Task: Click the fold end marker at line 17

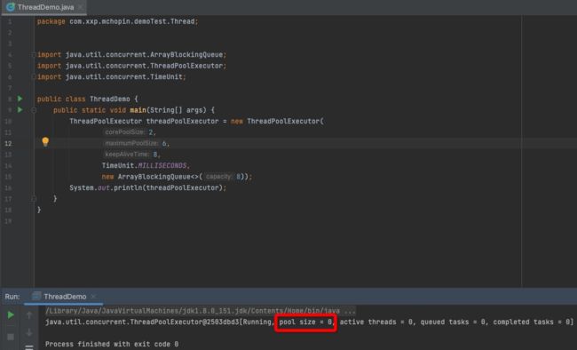Action: point(34,199)
